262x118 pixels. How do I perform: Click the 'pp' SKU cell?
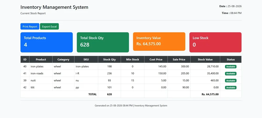coord(86,87)
